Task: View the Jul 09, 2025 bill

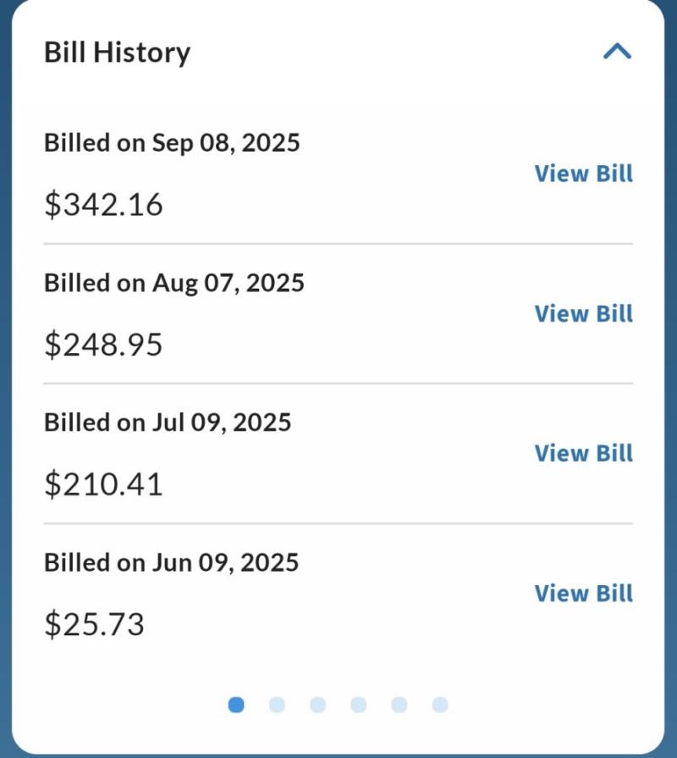Action: coord(583,453)
